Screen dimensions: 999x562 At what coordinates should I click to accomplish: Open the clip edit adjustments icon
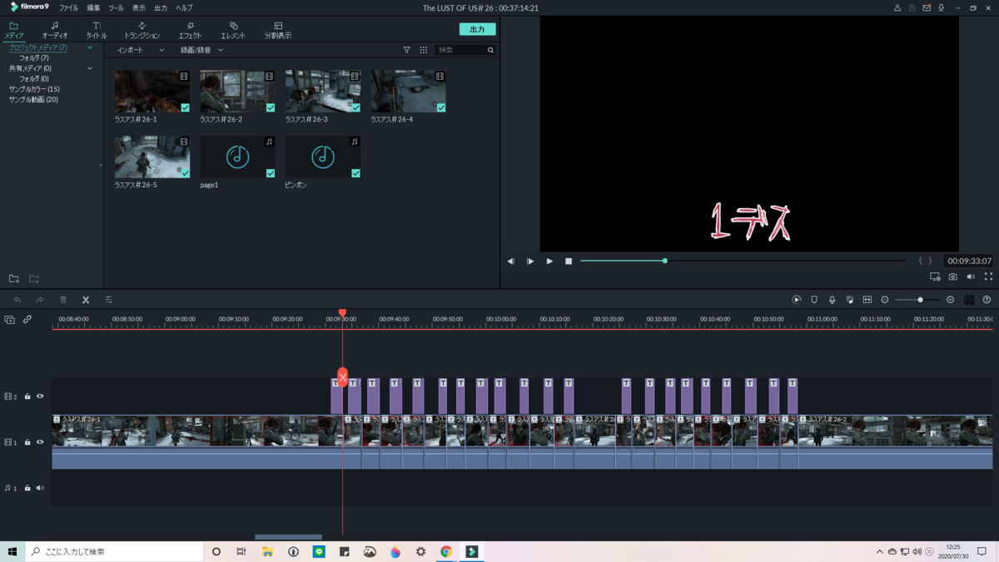click(x=108, y=300)
